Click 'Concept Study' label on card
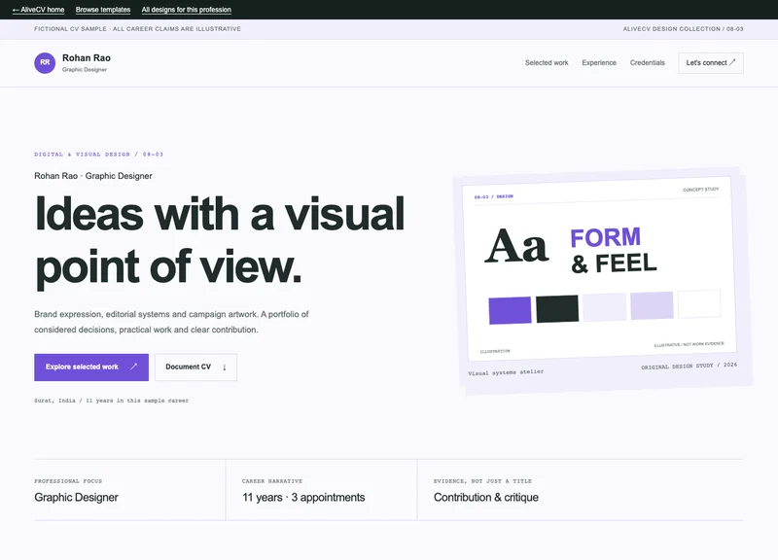 click(700, 190)
